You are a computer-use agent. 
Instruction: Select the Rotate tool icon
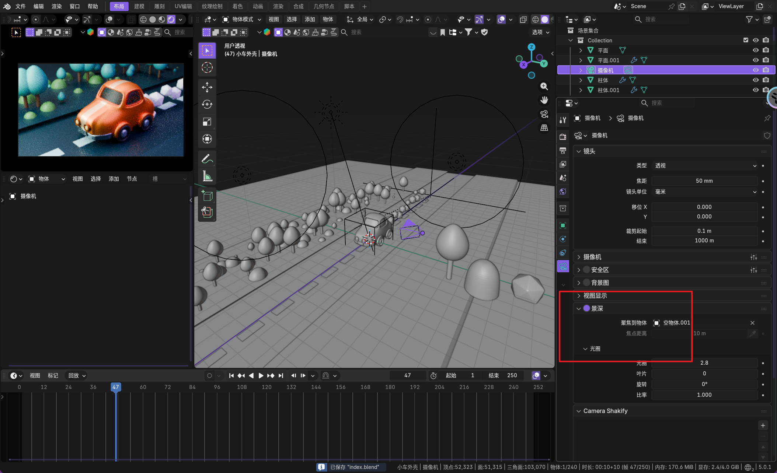pos(207,105)
